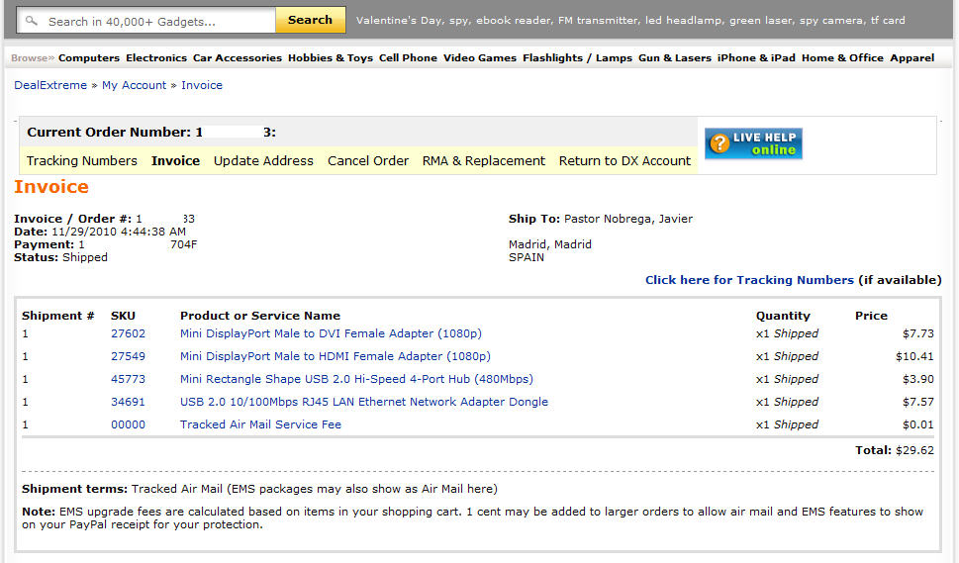Click the Price column header

pos(871,316)
